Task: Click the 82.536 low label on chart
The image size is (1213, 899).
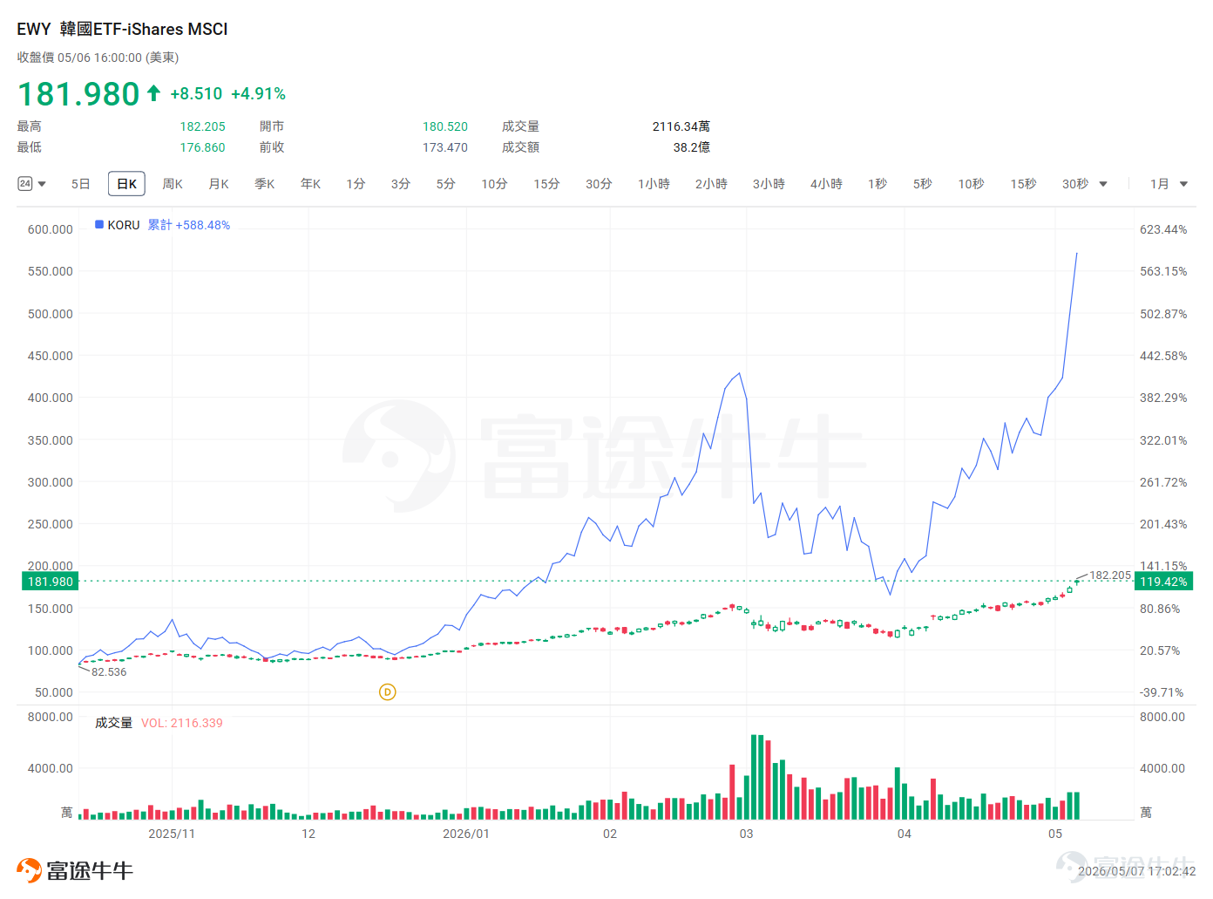Action: (109, 672)
